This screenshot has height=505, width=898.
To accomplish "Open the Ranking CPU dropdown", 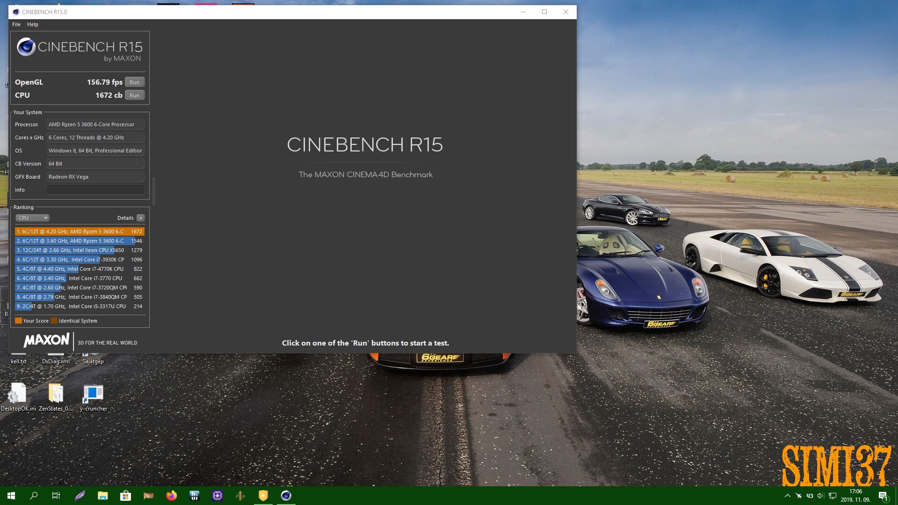I will click(32, 218).
